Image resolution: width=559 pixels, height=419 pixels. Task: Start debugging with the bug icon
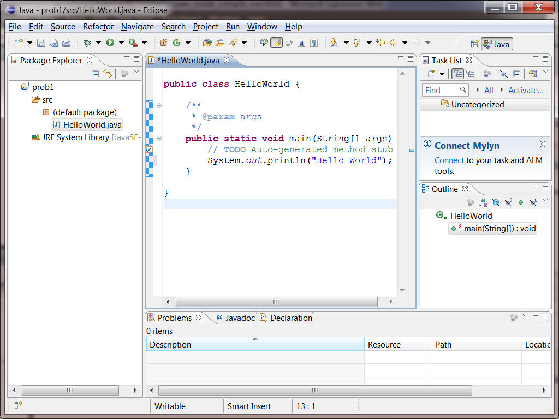pyautogui.click(x=87, y=43)
